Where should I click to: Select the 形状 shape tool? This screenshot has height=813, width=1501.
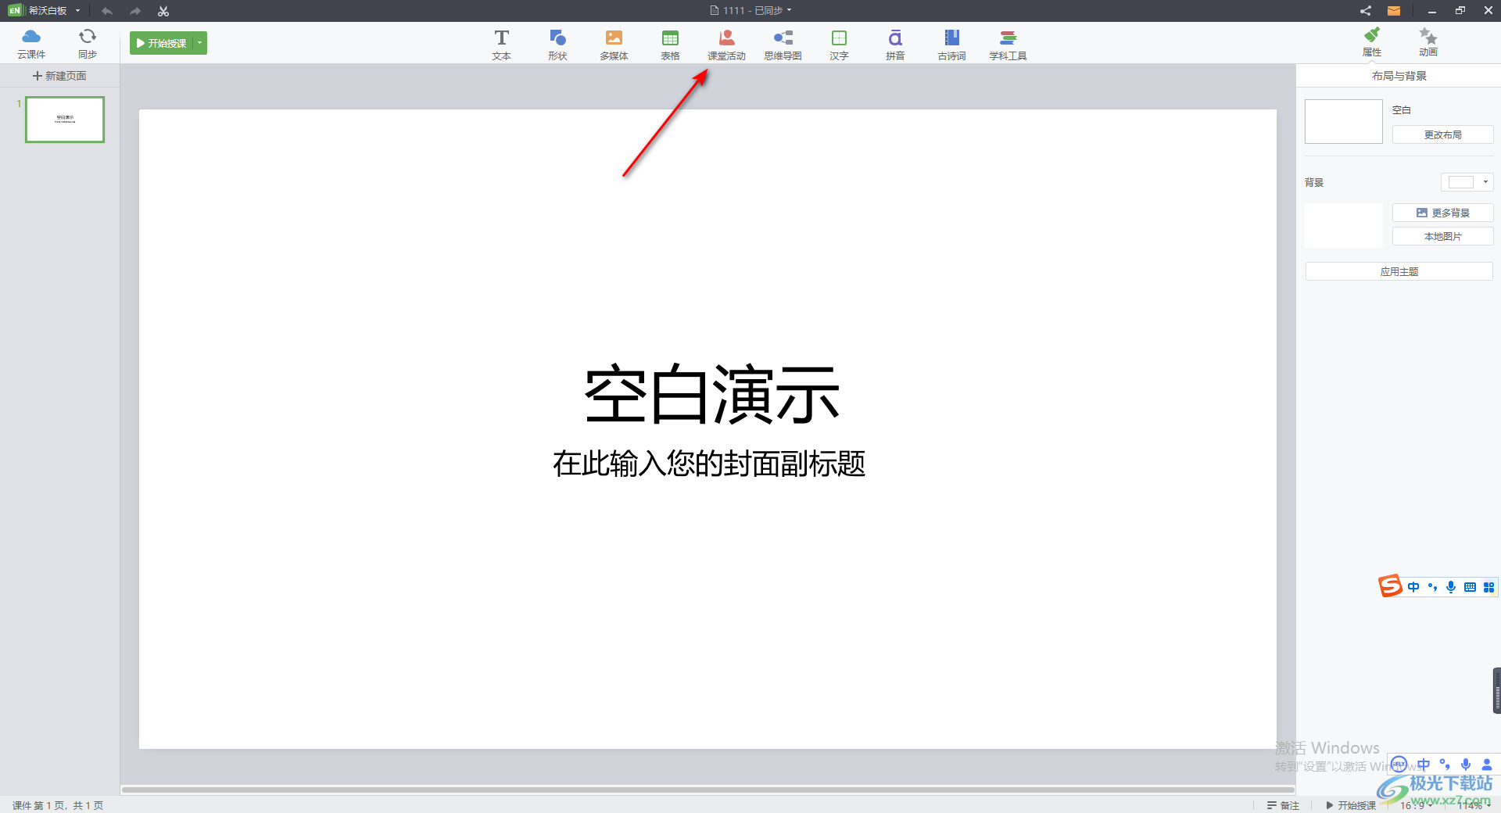(557, 45)
